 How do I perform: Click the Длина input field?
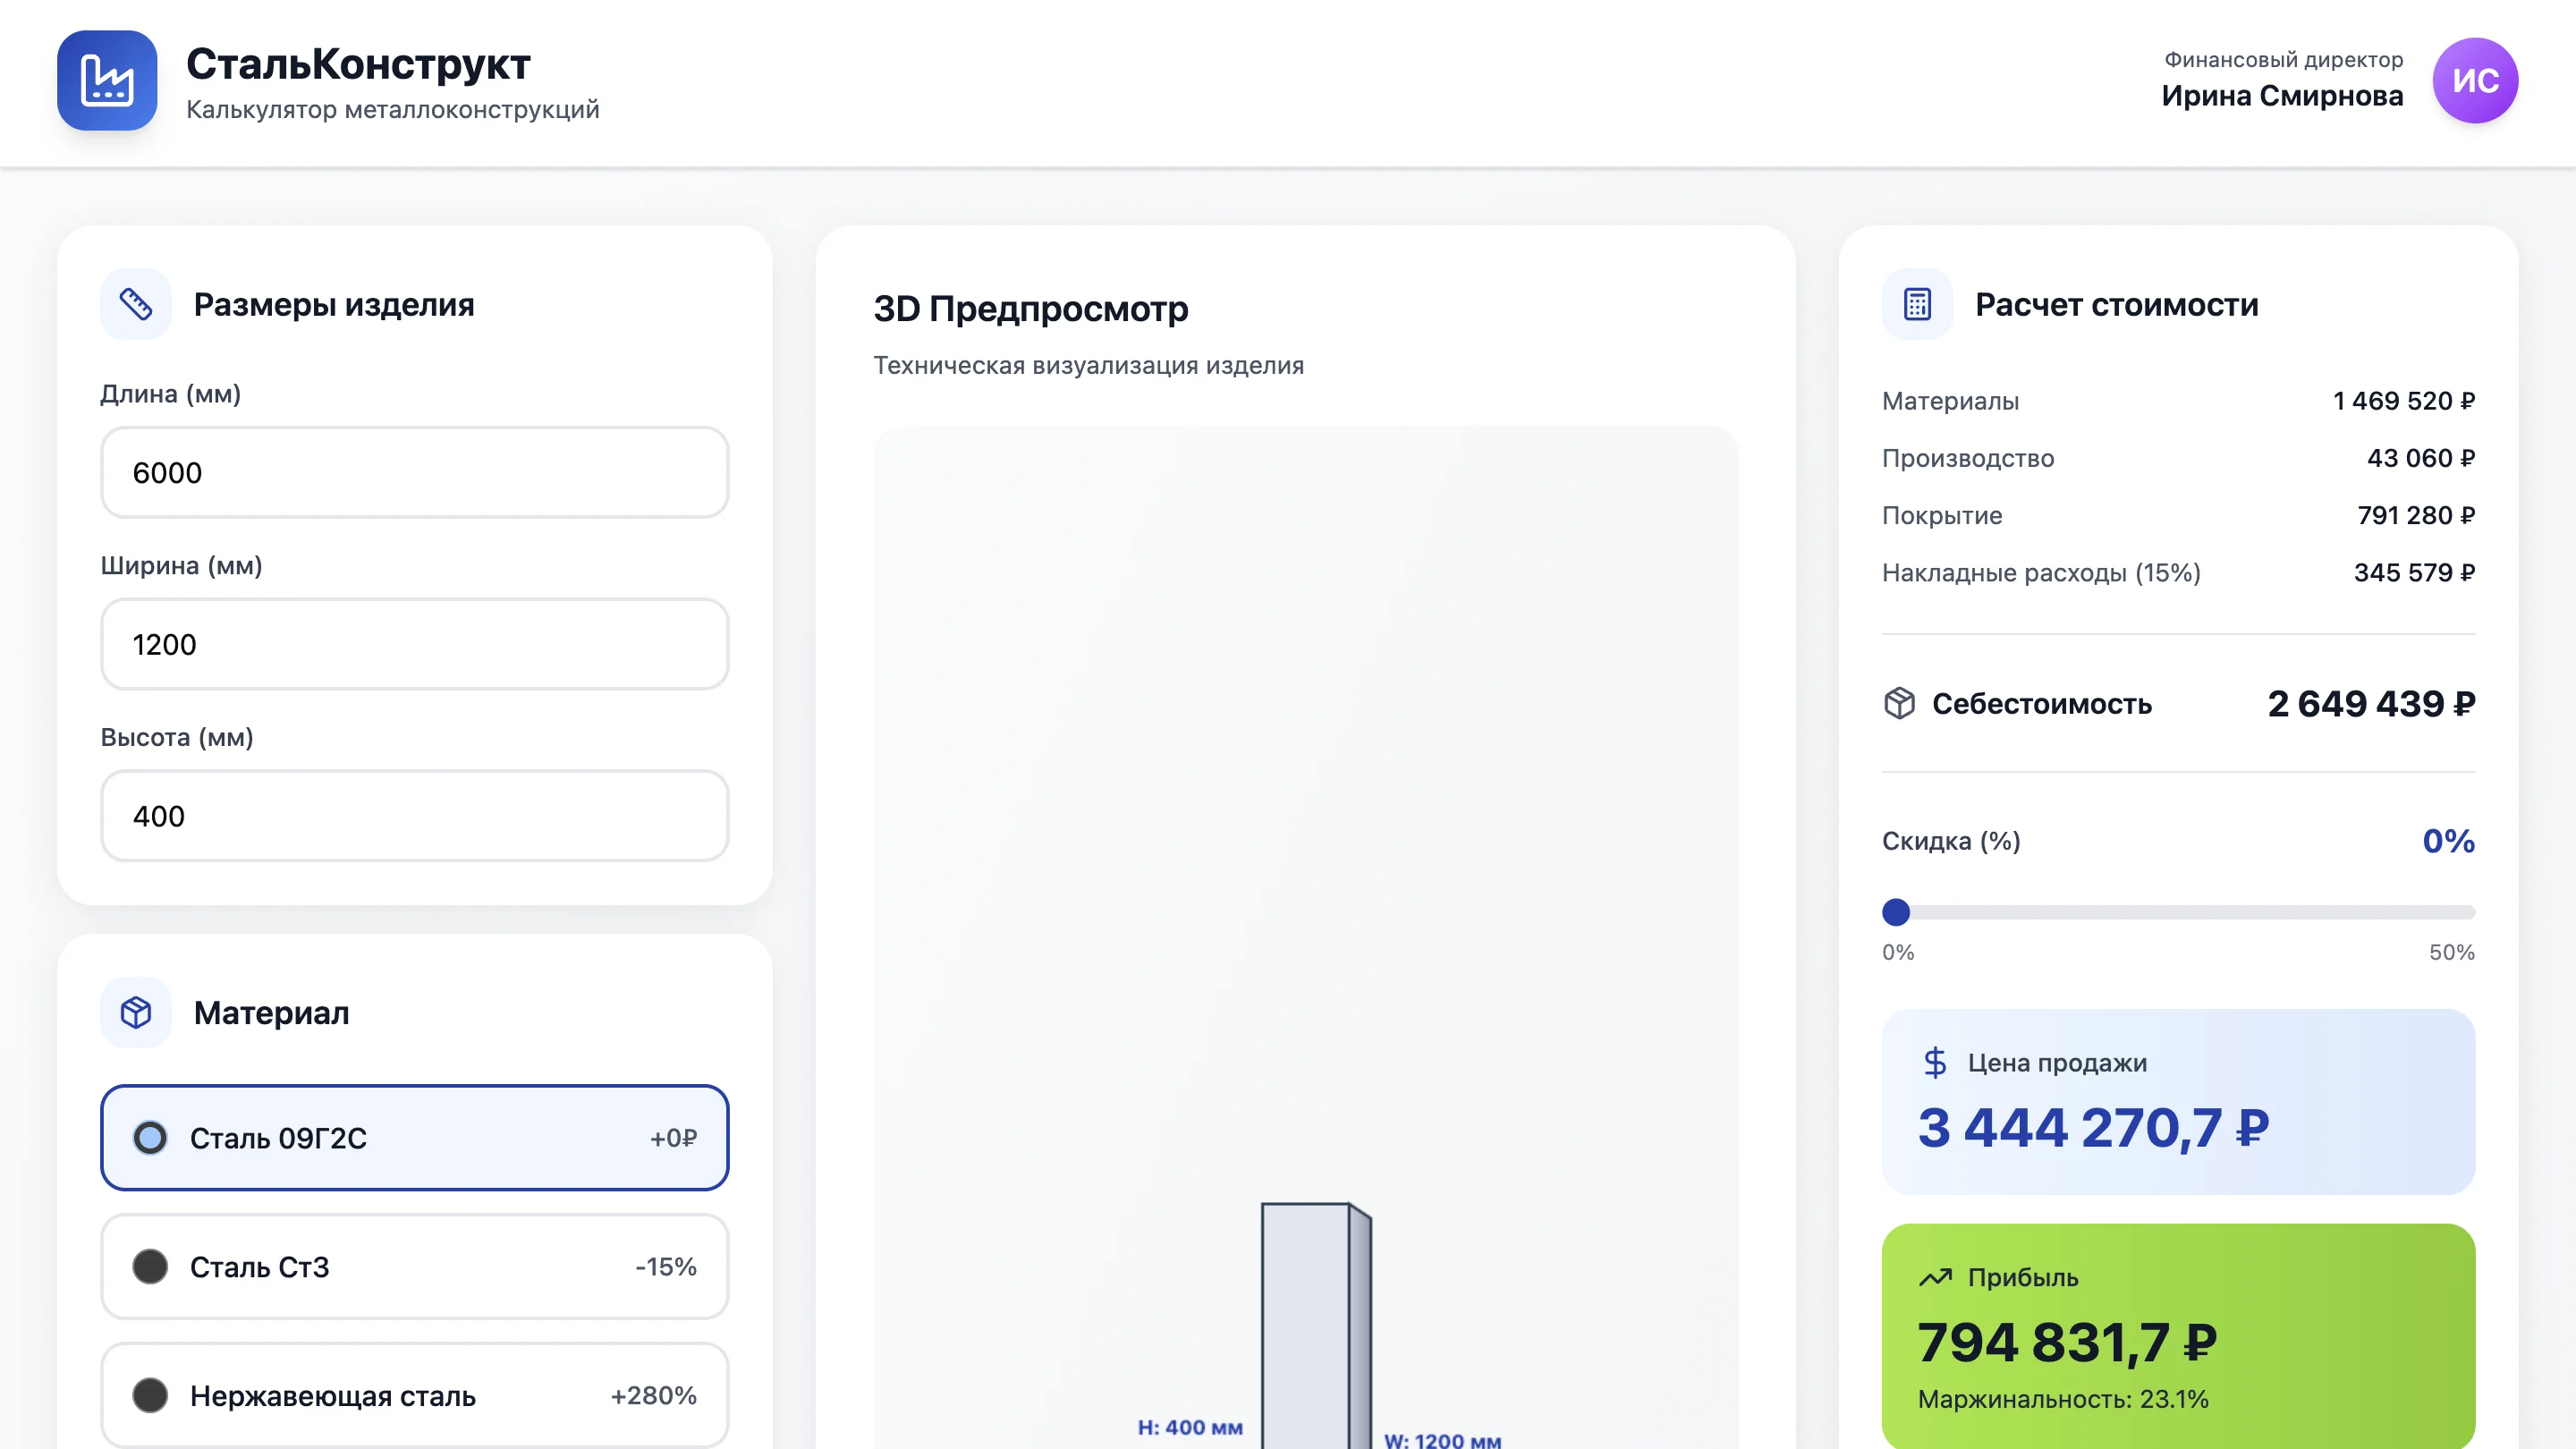[414, 472]
